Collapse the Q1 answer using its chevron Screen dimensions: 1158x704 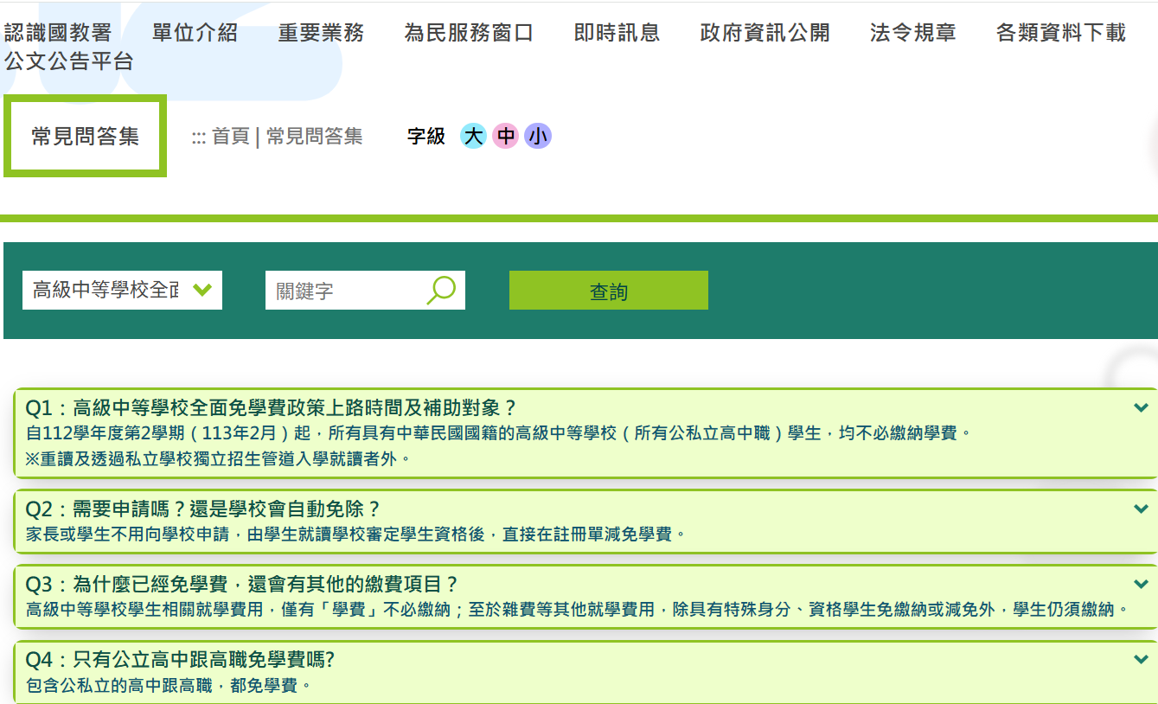pos(1141,408)
